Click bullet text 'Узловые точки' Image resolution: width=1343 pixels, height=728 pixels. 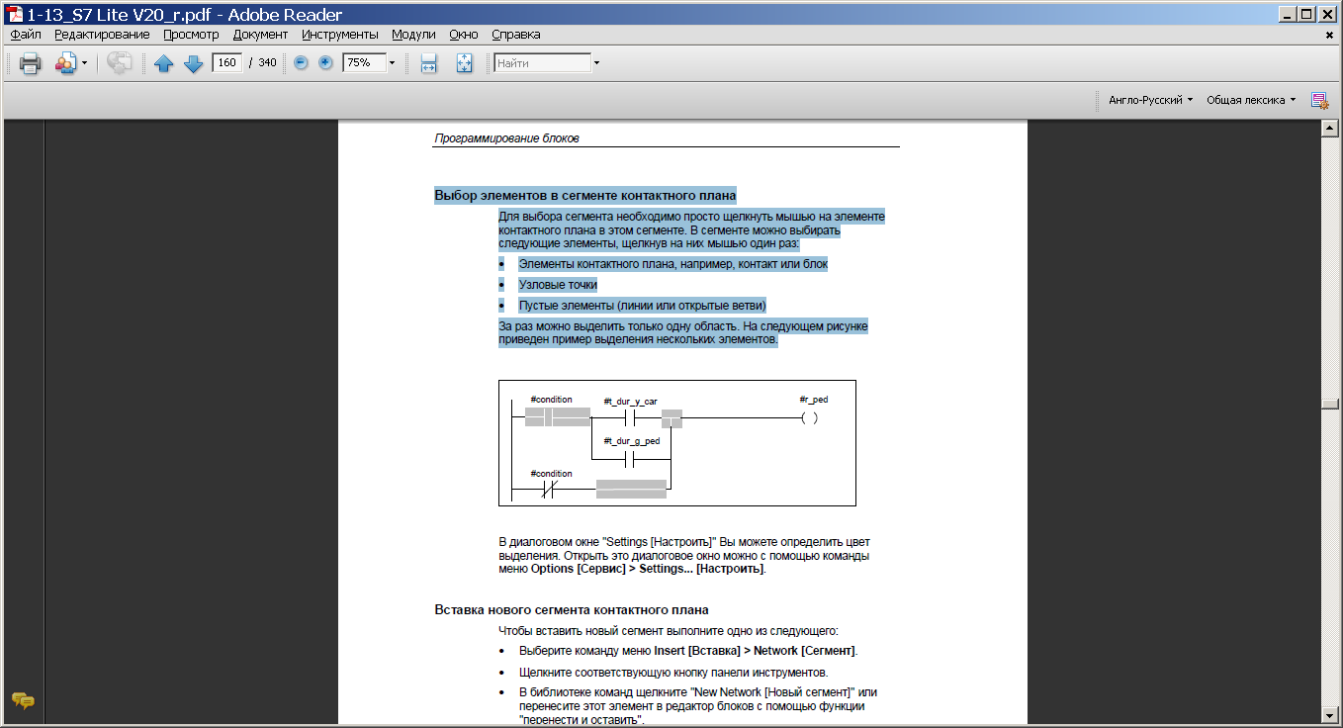(558, 285)
